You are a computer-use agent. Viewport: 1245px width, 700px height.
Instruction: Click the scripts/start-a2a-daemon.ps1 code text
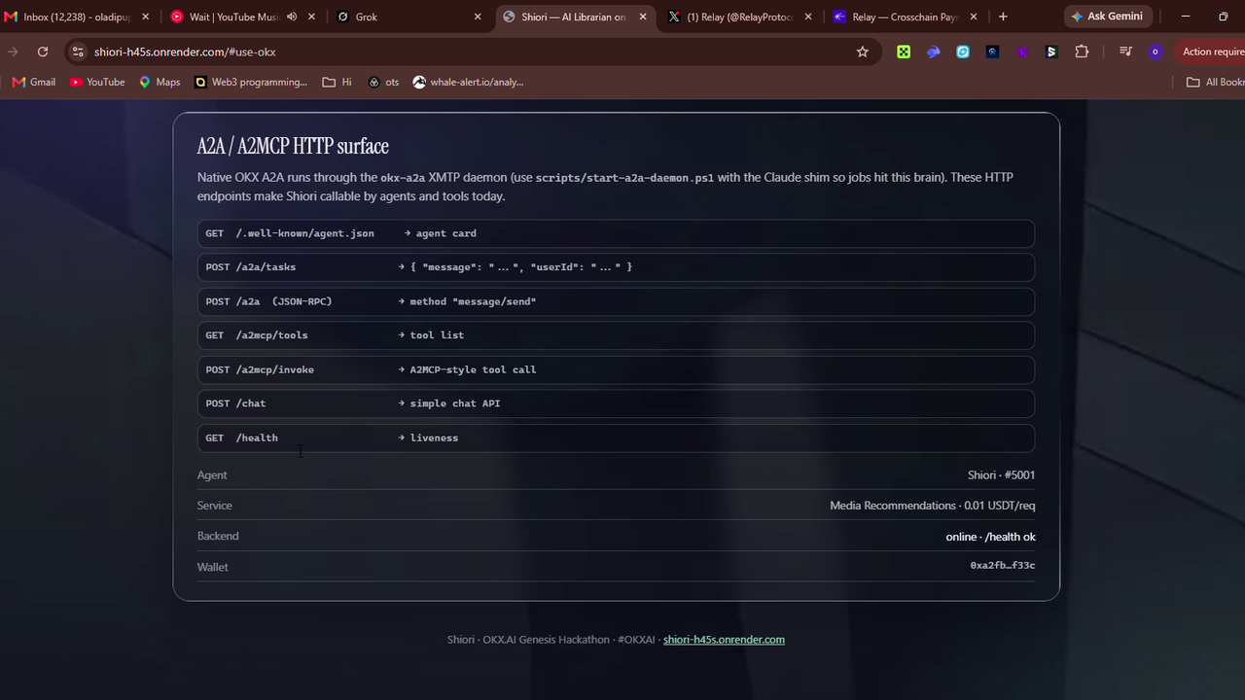[x=624, y=178]
